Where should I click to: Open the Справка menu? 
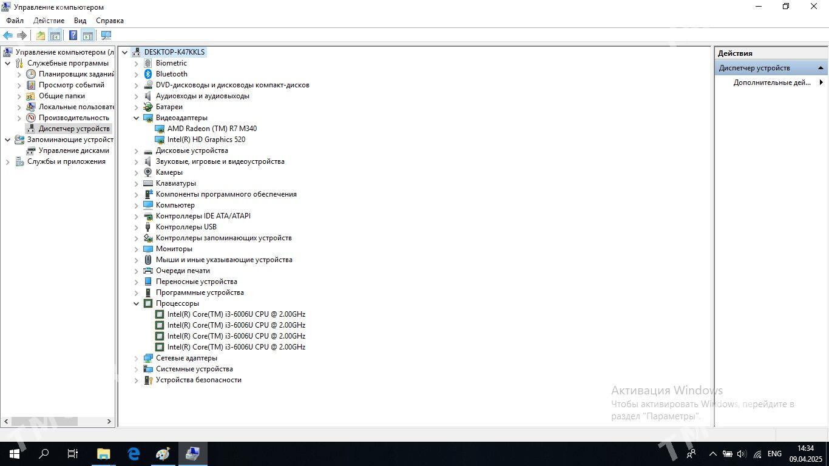pyautogui.click(x=110, y=21)
